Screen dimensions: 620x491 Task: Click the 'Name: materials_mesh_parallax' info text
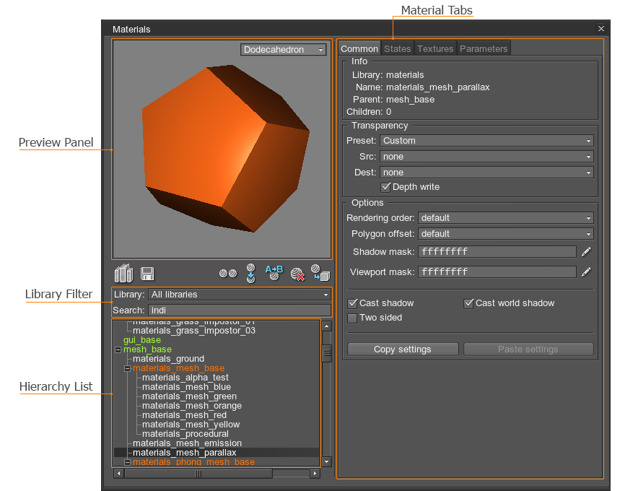click(422, 87)
